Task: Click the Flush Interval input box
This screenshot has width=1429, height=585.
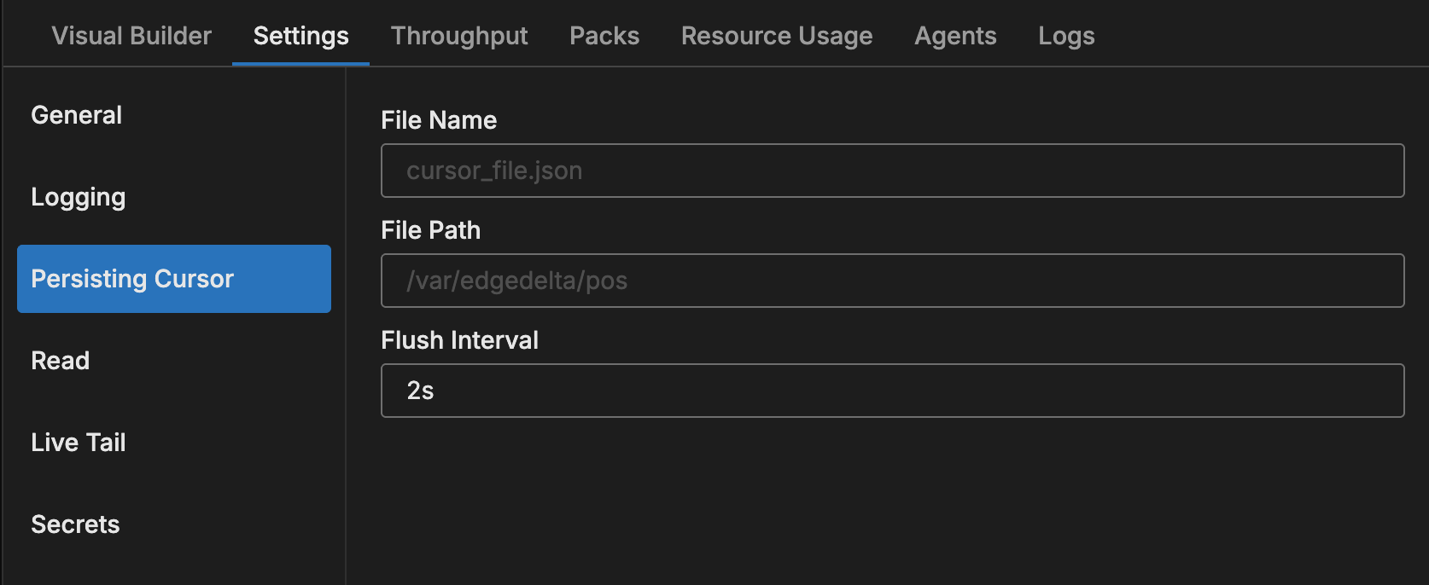Action: [x=892, y=391]
